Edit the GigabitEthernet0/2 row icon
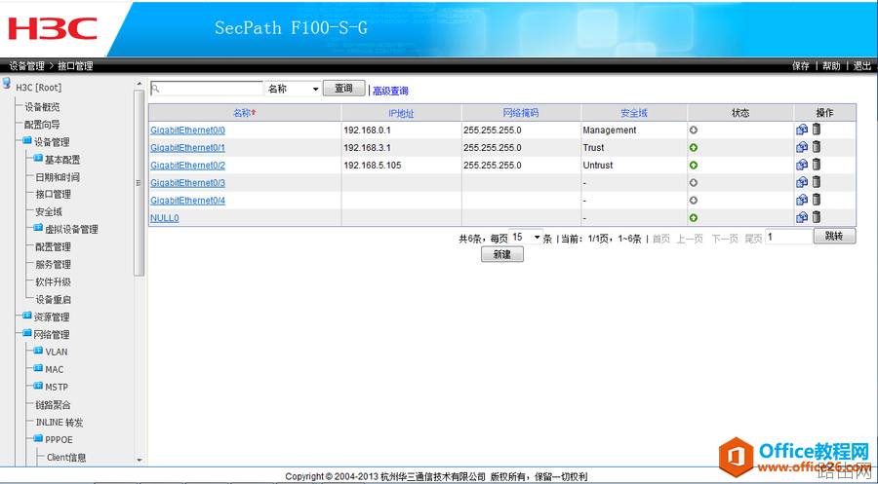 802,165
